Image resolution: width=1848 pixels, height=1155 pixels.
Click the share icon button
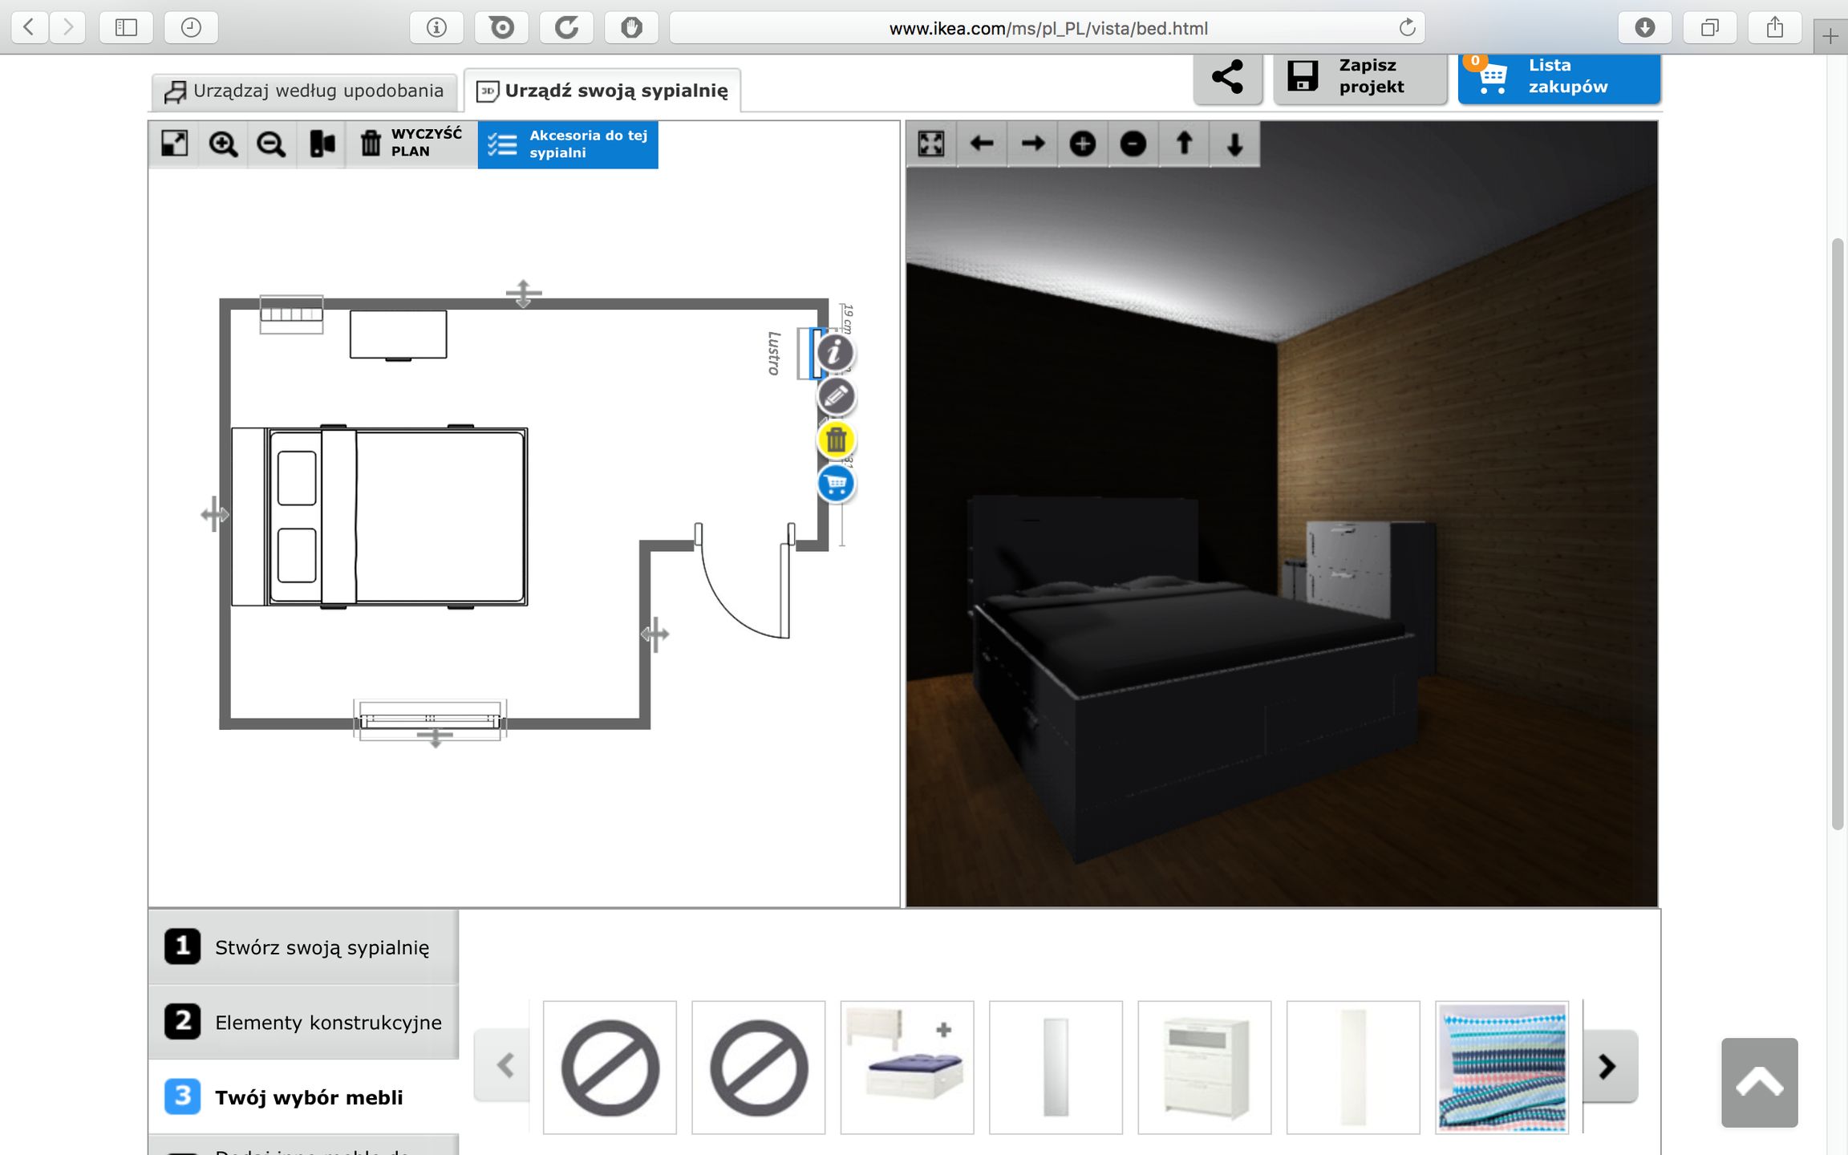pyautogui.click(x=1227, y=77)
